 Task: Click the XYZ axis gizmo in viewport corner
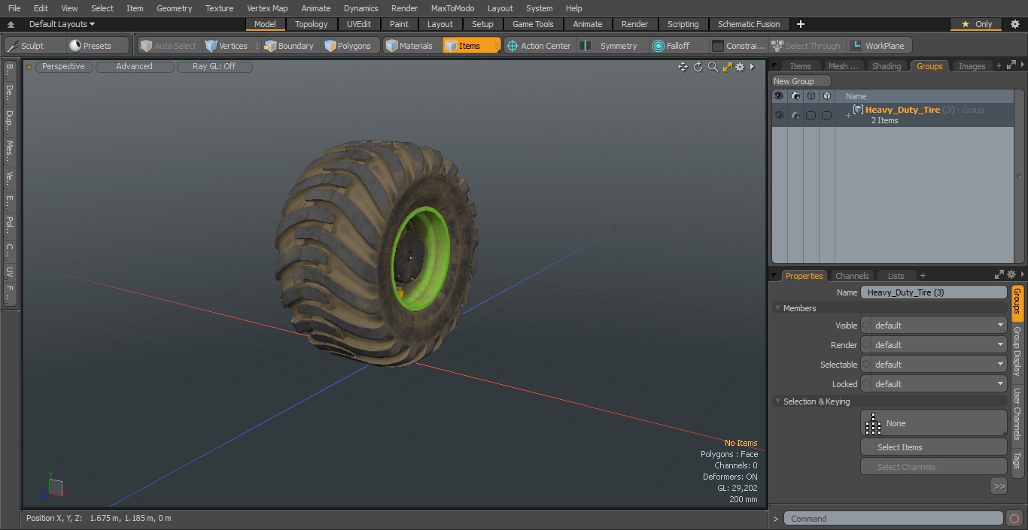[53, 486]
